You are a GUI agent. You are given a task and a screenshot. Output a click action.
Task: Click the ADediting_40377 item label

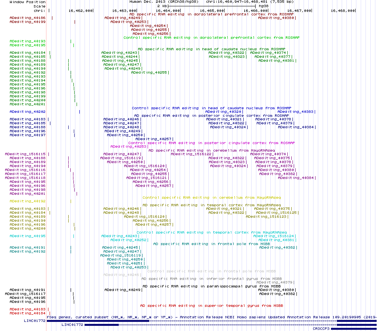272,57
